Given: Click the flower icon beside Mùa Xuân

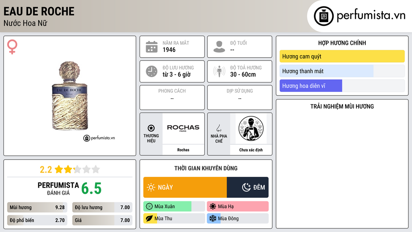Looking at the screenshot, I should click(x=149, y=207).
